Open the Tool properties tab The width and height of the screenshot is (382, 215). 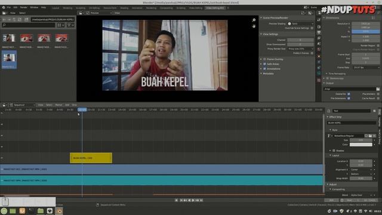[319, 20]
